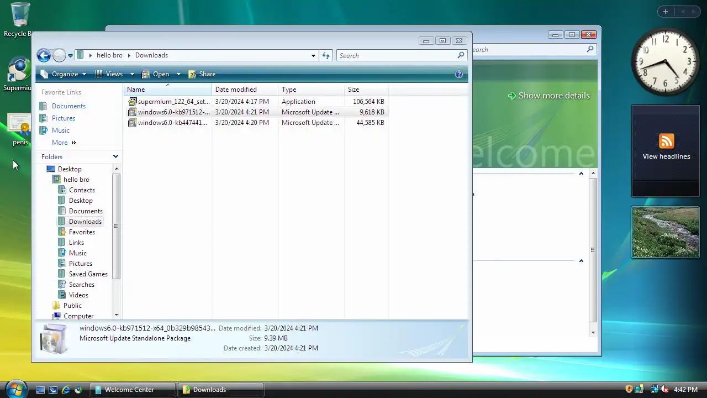Click the Start orb button
This screenshot has height=398, width=707.
click(x=15, y=389)
